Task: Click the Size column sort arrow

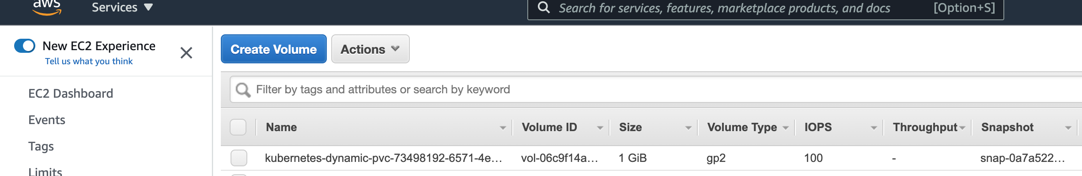Action: (688, 128)
